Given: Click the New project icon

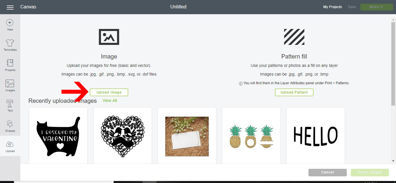Looking at the screenshot, I should (10, 25).
